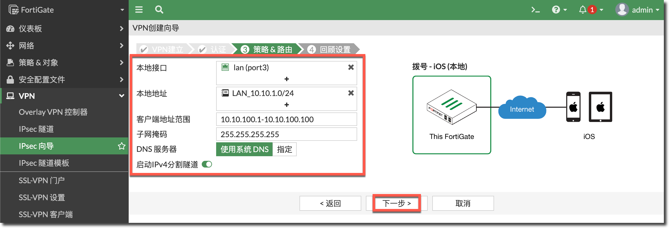Image resolution: width=669 pixels, height=228 pixels.
Task: Click the 下一步 button
Action: pyautogui.click(x=396, y=203)
